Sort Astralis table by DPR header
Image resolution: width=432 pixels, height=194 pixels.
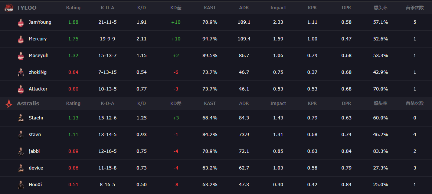tap(346, 103)
